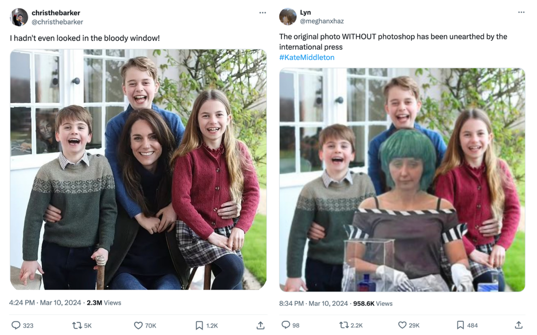Retweet Lyn's original photo post
This screenshot has width=537, height=335.
coord(344,325)
